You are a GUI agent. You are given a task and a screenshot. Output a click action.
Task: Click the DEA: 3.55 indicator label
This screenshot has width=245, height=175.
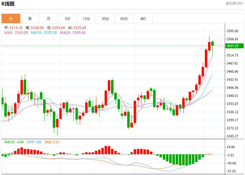pos(52,142)
